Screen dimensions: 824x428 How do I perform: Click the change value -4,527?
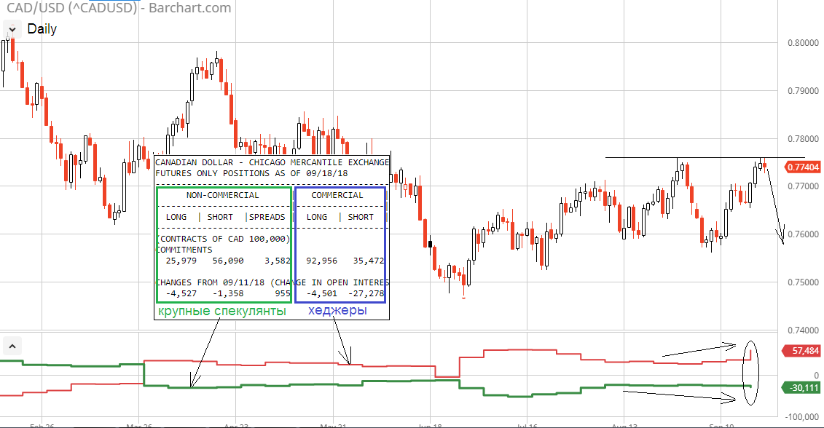click(181, 293)
